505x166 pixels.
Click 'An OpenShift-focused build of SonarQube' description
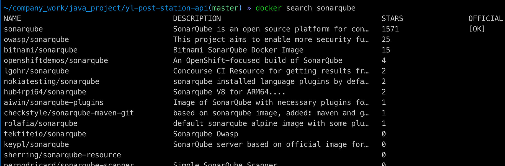point(258,60)
